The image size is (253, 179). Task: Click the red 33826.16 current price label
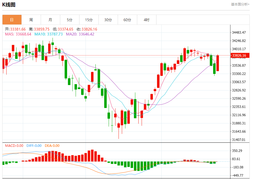(240, 56)
